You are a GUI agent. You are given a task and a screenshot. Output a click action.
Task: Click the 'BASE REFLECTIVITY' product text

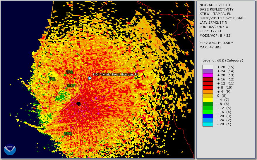coord(217,9)
